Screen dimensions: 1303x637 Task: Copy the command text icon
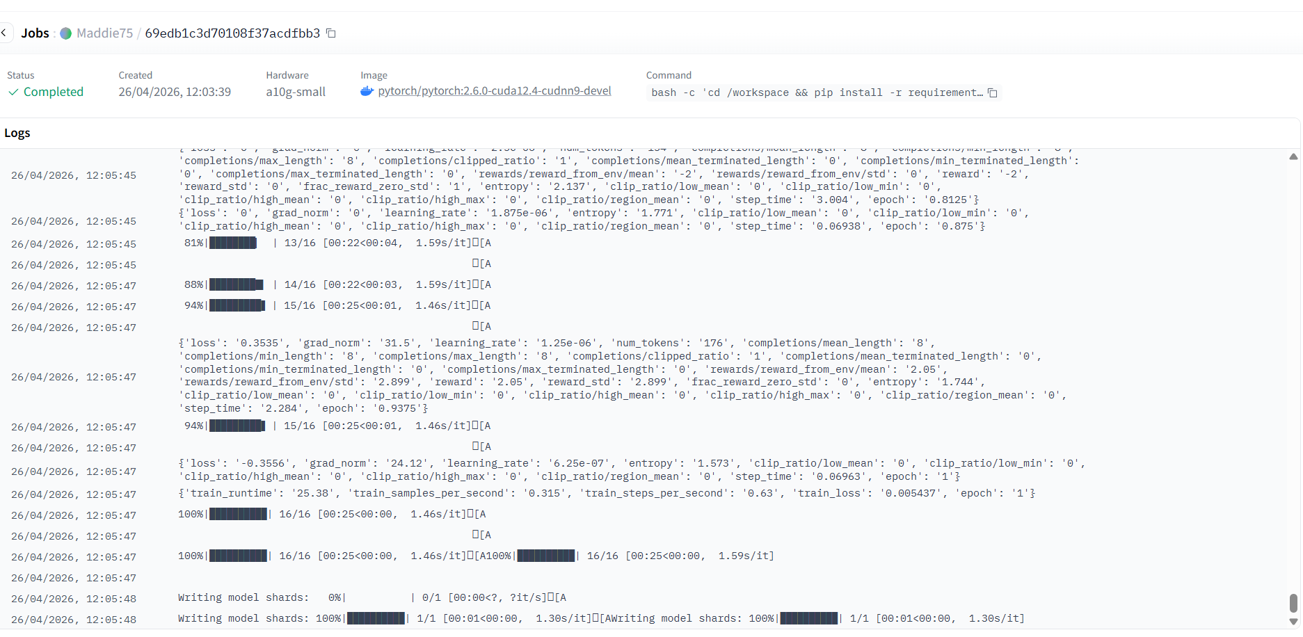coord(993,92)
